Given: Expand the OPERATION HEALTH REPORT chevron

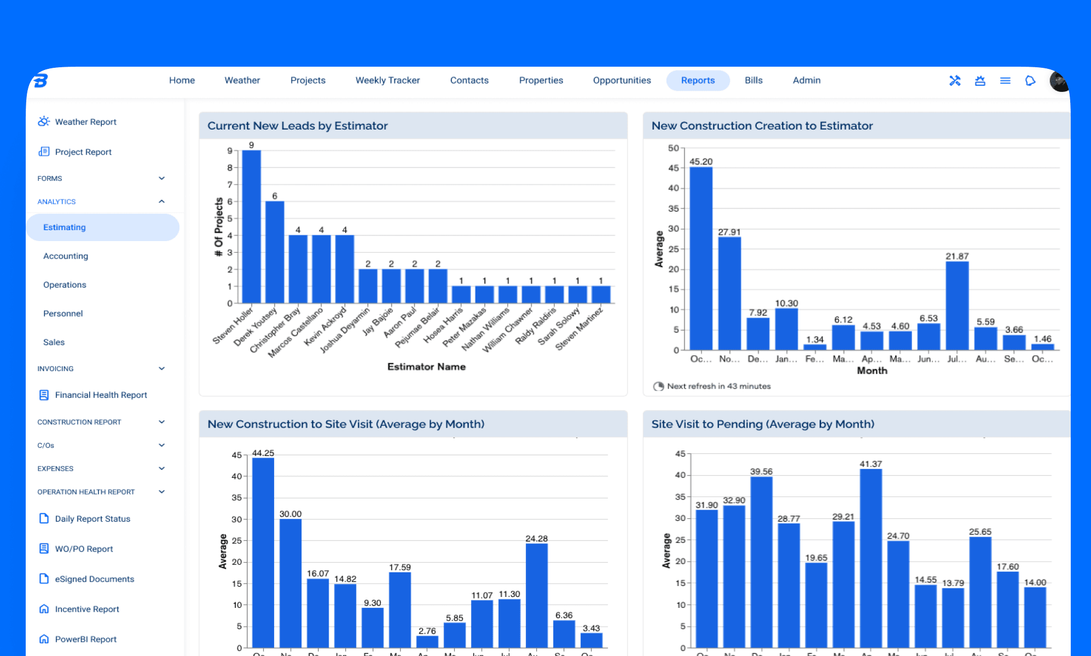Looking at the screenshot, I should coord(161,491).
